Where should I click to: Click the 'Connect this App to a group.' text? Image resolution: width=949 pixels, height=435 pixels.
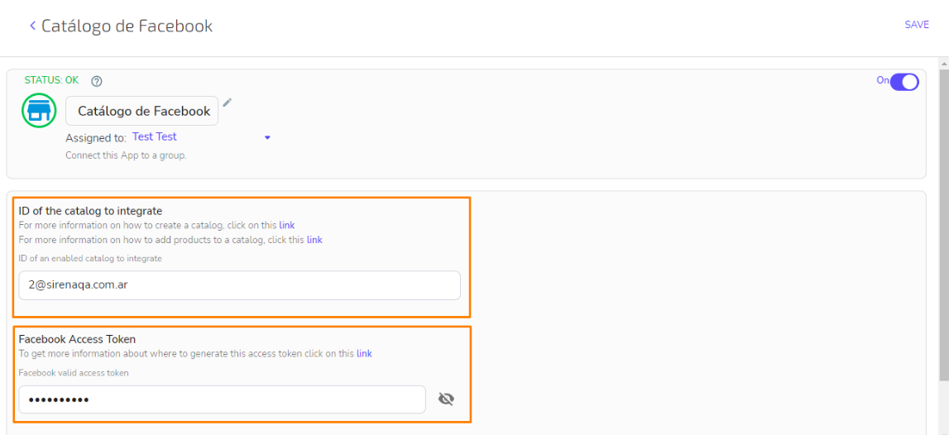pos(126,155)
